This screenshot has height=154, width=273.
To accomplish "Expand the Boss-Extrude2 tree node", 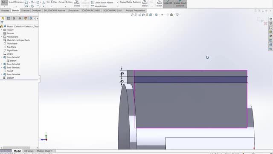I will [x=1, y=64].
